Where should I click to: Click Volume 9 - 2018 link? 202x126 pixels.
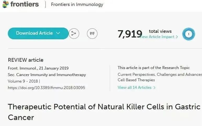(23, 81)
